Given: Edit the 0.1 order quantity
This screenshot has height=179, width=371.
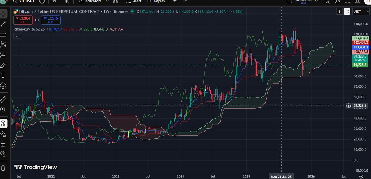Looking at the screenshot, I should coord(37,20).
